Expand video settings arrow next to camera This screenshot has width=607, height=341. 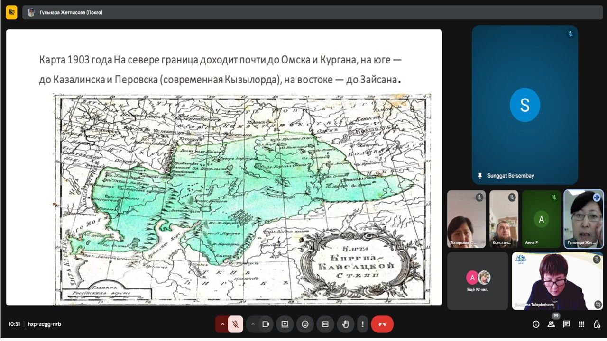pyautogui.click(x=253, y=324)
